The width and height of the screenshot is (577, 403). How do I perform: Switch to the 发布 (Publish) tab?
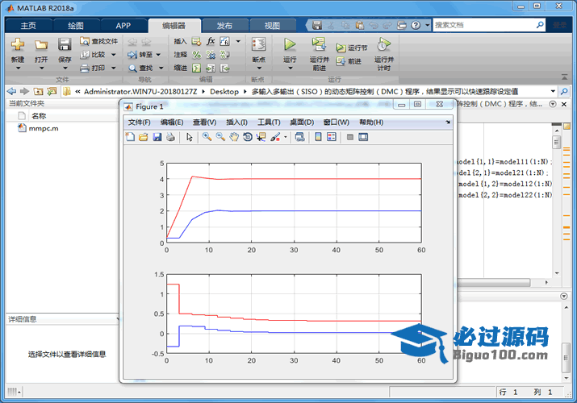pyautogui.click(x=224, y=25)
